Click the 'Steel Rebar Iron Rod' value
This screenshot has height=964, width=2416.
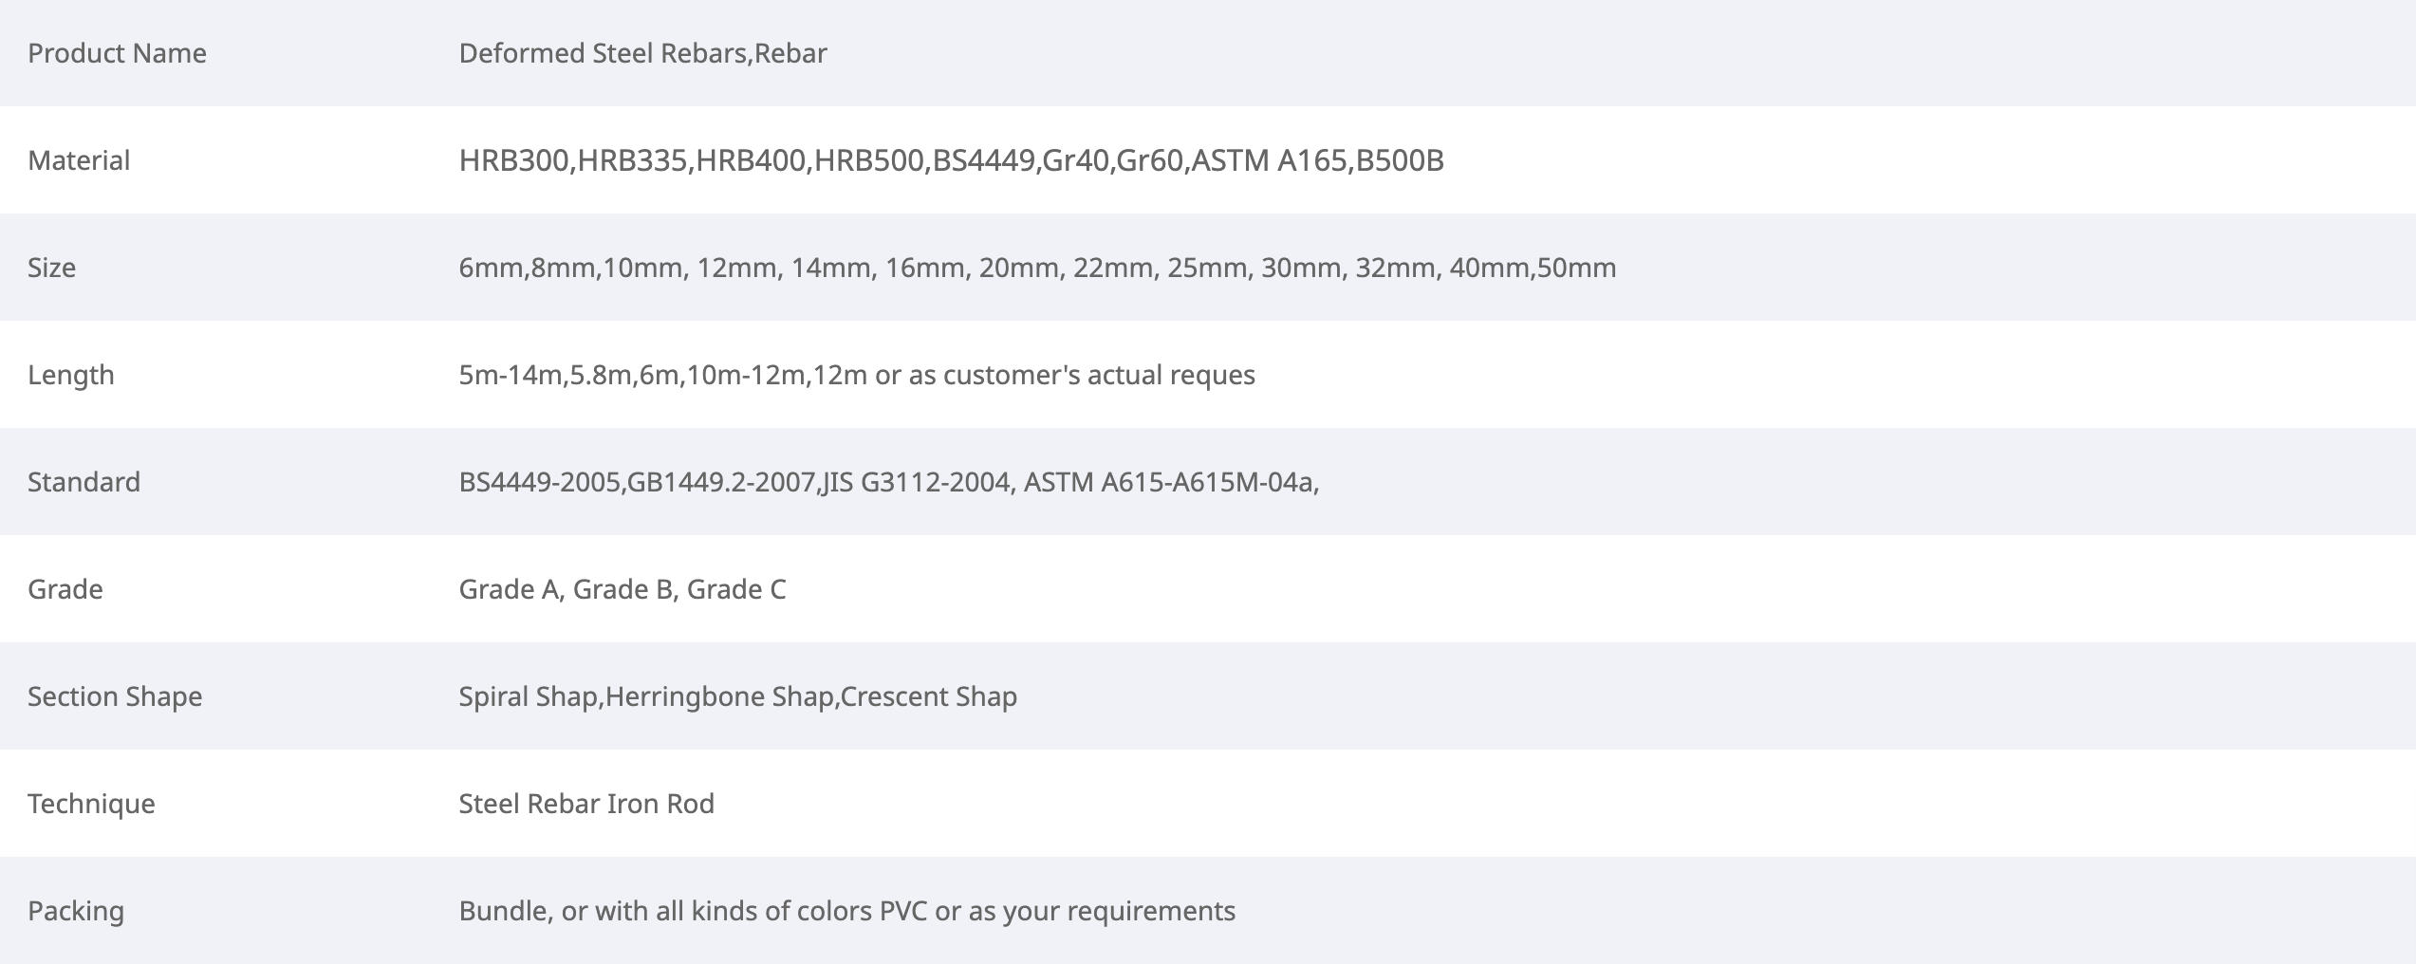click(x=586, y=804)
